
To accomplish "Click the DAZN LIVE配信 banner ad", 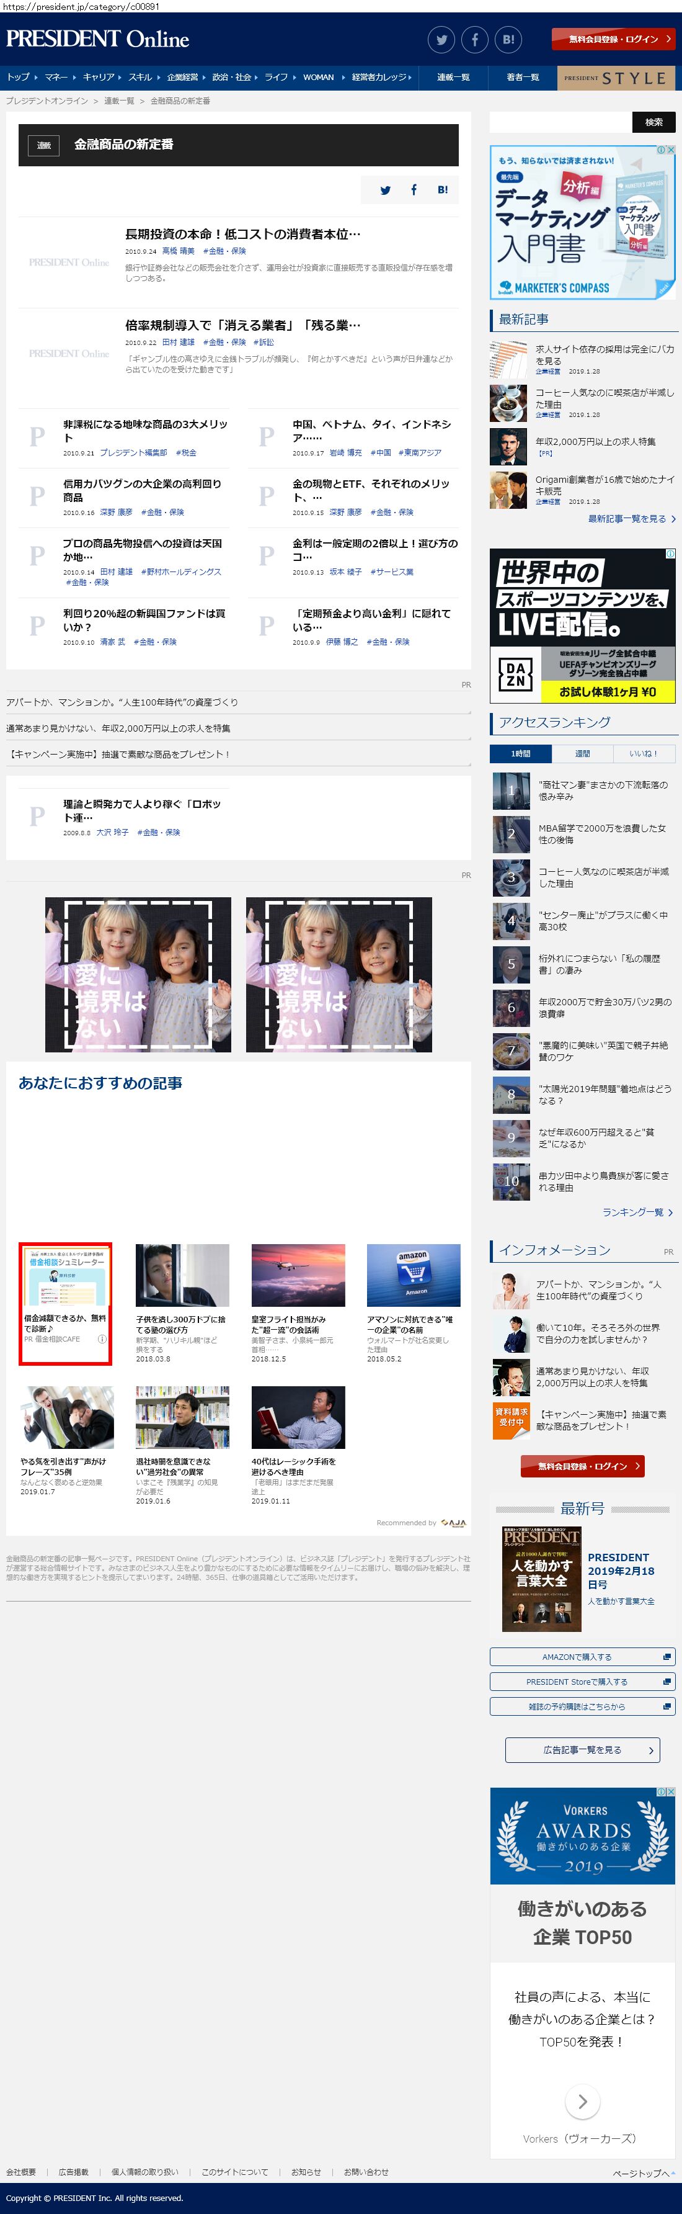I will pyautogui.click(x=582, y=627).
